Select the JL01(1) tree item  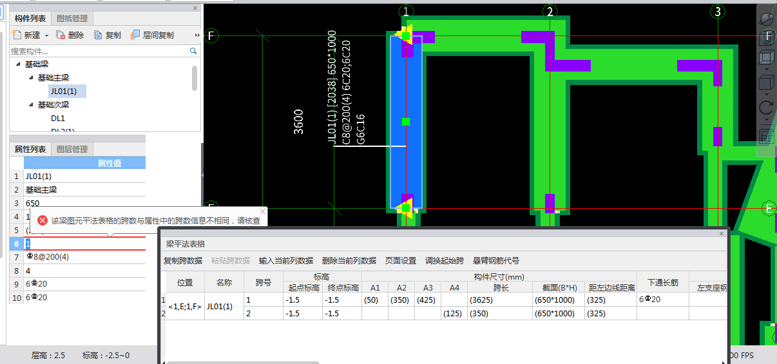point(67,91)
